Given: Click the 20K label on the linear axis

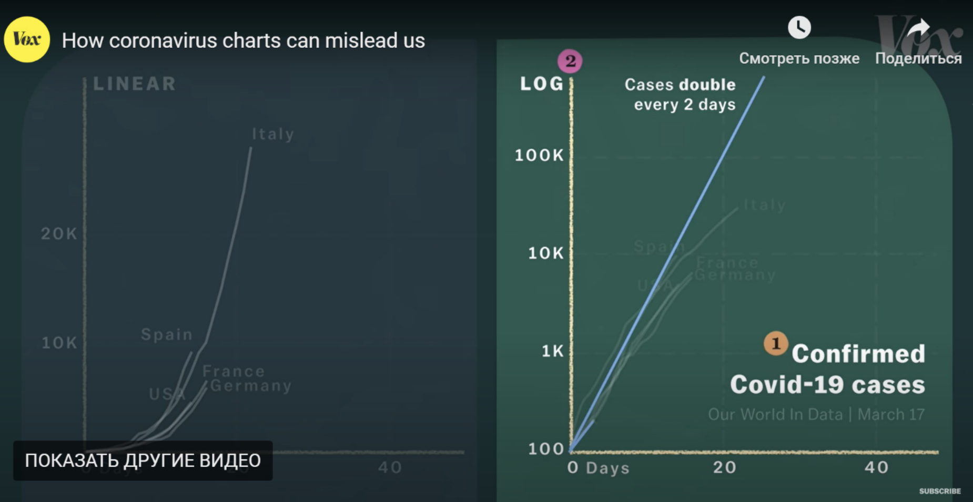Looking at the screenshot, I should click(59, 233).
